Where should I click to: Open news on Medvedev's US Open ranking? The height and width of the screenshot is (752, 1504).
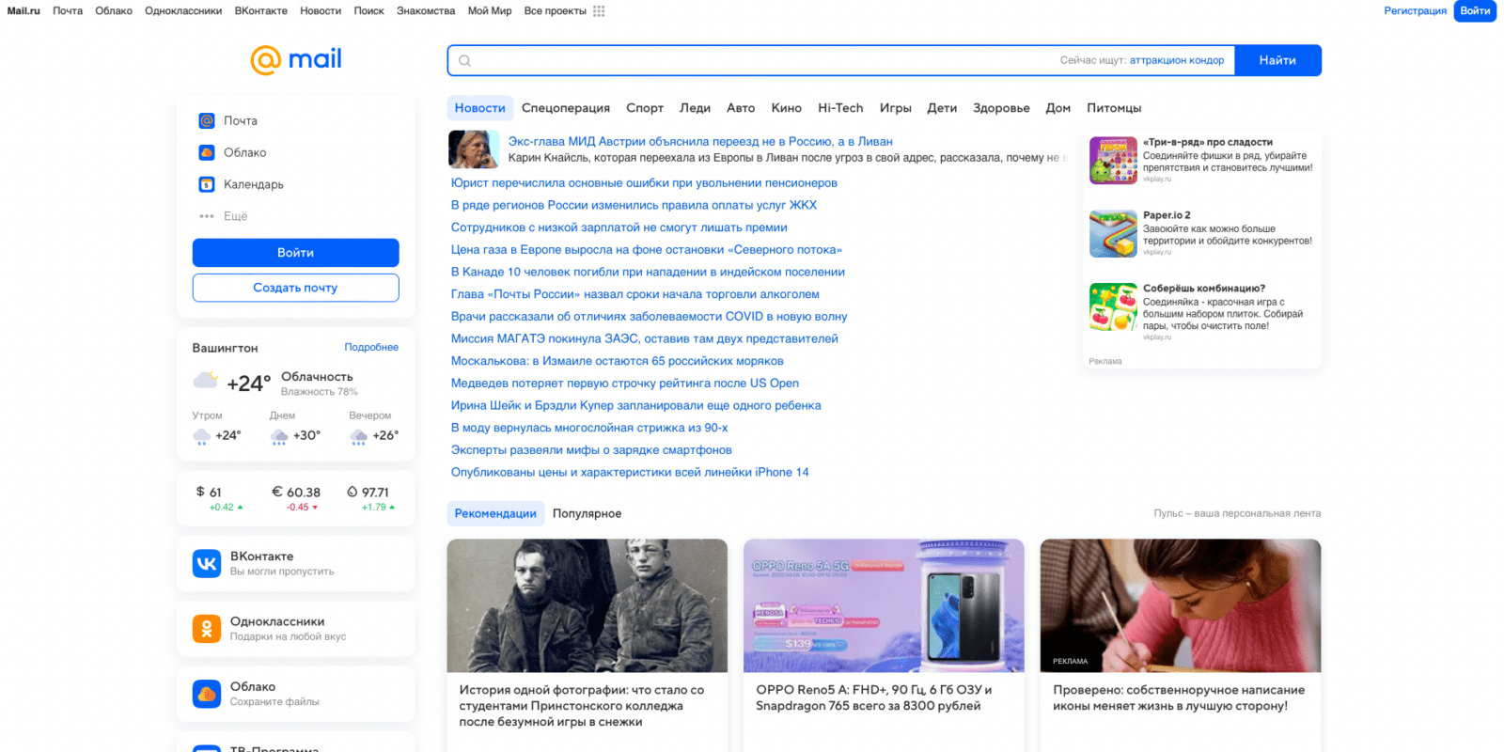point(625,383)
